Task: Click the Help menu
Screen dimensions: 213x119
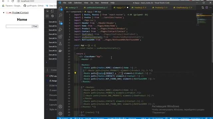Action: tap(112, 3)
